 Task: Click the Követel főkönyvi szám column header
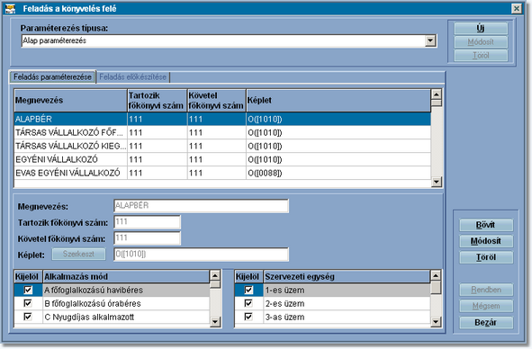coord(216,101)
